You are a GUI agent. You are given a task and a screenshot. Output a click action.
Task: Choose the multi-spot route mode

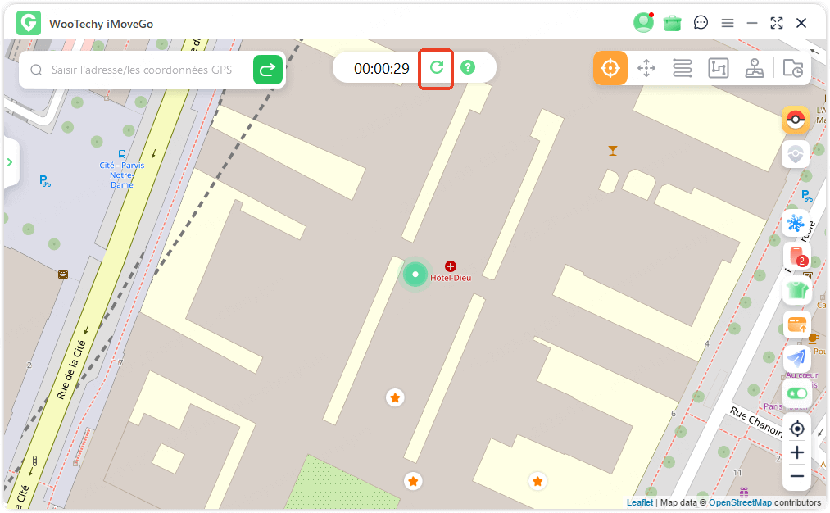(x=719, y=68)
